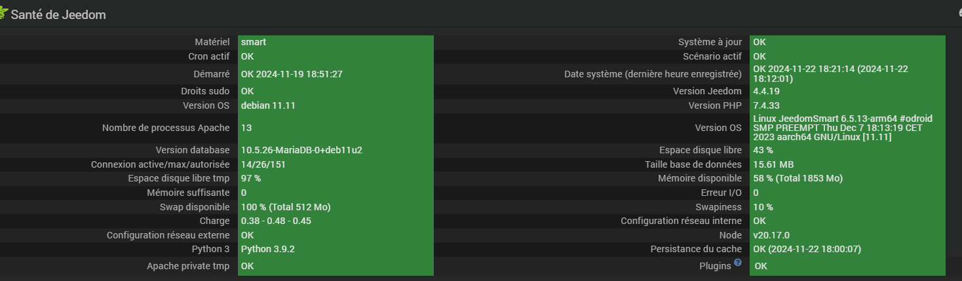This screenshot has height=281, width=962.
Task: Select the Taille base de données '15.61 MB'
Action: click(773, 164)
